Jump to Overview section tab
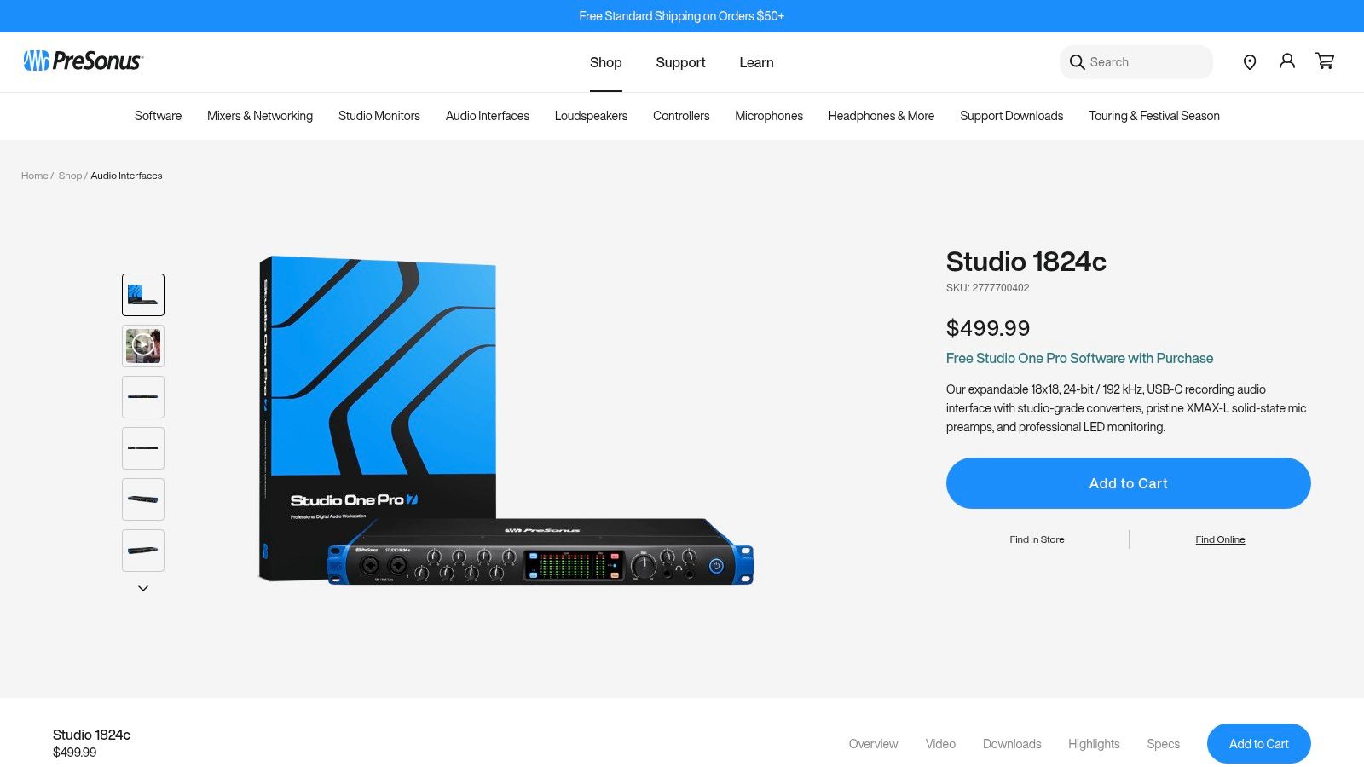This screenshot has width=1364, height=767. coord(874,744)
